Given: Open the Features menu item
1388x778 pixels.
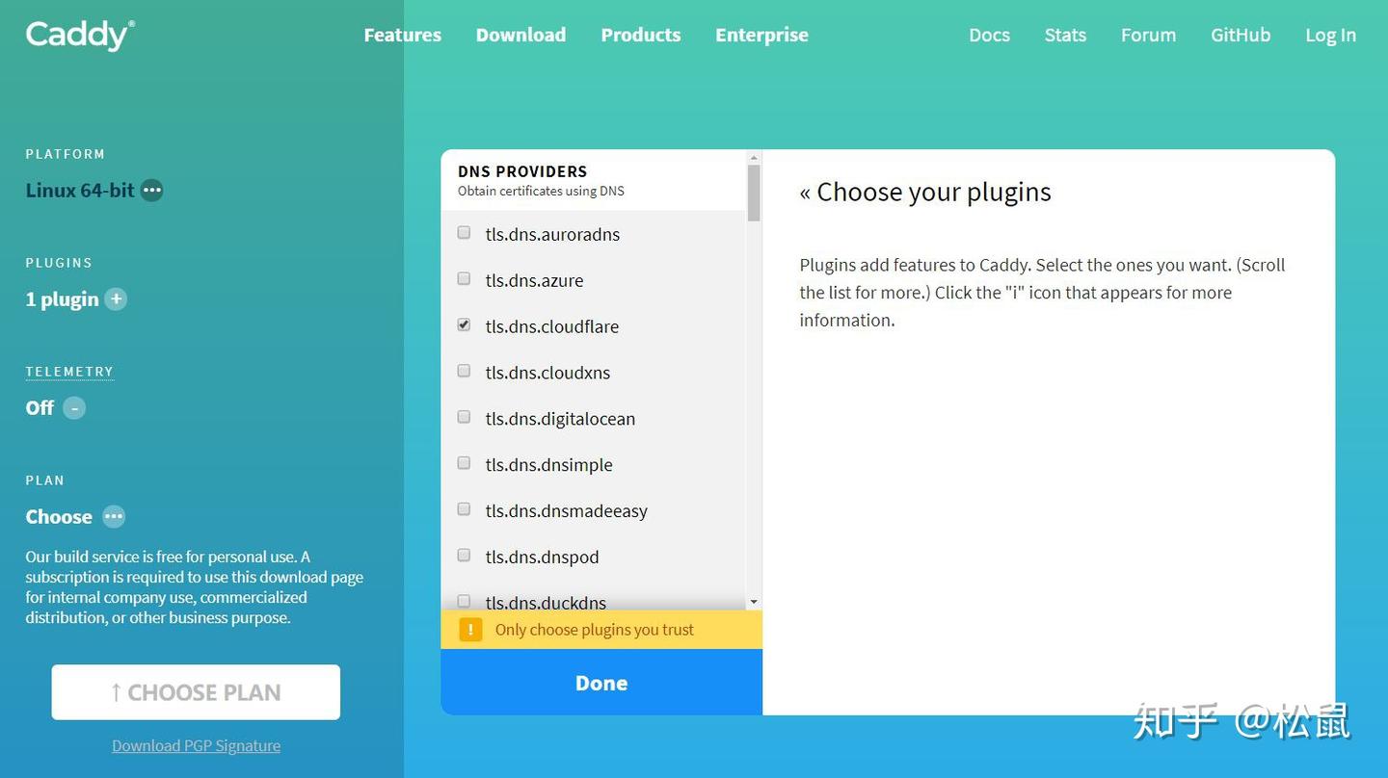Looking at the screenshot, I should [x=402, y=36].
